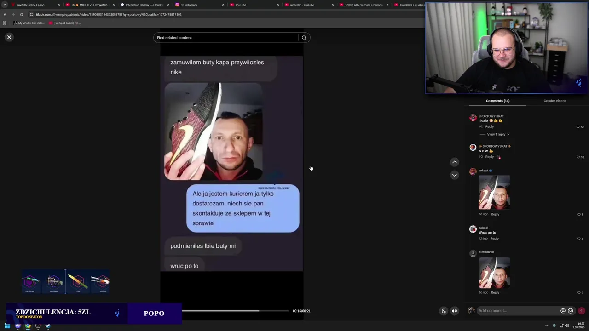Like keksak's image comment heart

[x=578, y=215]
